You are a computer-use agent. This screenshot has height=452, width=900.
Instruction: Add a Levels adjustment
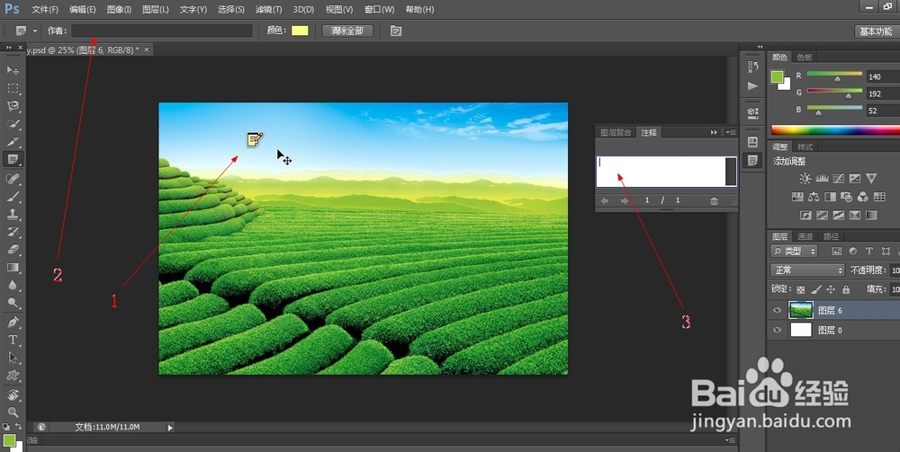(x=822, y=179)
